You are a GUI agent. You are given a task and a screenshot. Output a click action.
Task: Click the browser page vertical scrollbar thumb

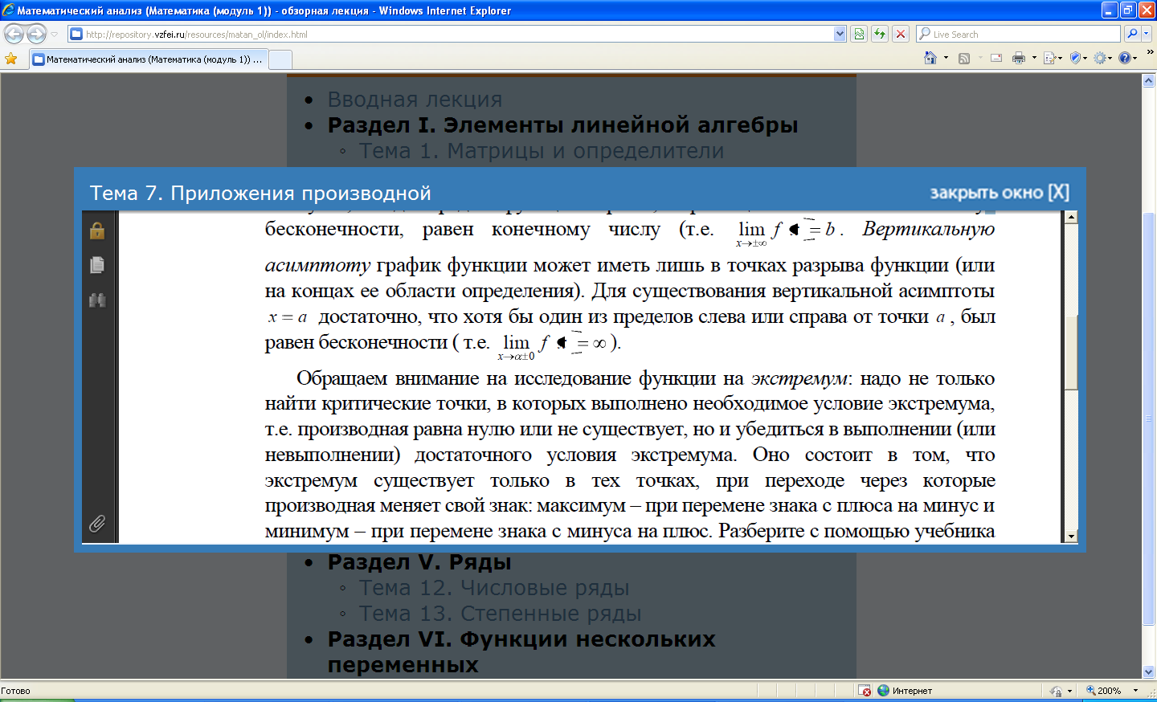1149,418
